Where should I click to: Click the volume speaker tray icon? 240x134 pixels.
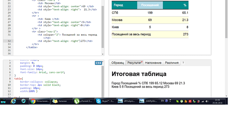click(x=207, y=101)
